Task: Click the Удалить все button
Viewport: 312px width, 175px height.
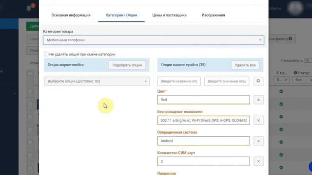Action: (245, 65)
